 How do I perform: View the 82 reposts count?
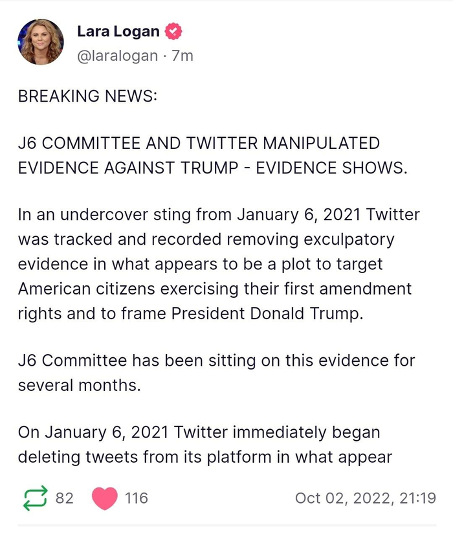(65, 498)
